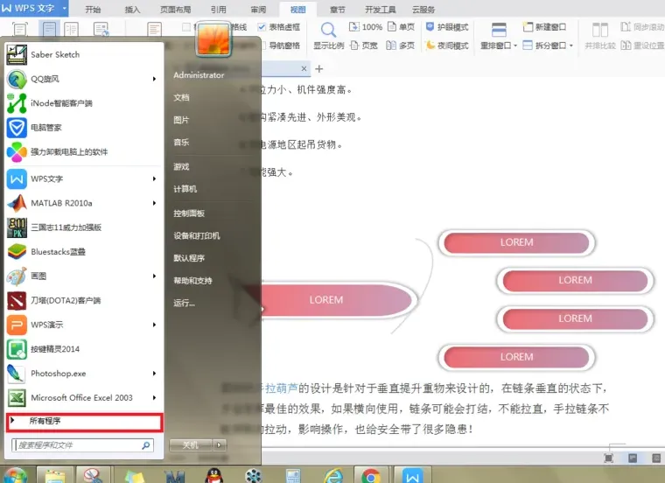
Task: Open 设备和打印机 link
Action: pyautogui.click(x=196, y=235)
